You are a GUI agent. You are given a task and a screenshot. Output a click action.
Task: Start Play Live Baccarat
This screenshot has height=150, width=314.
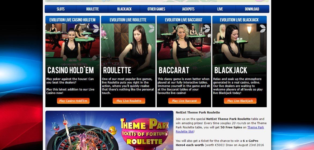click(184, 101)
